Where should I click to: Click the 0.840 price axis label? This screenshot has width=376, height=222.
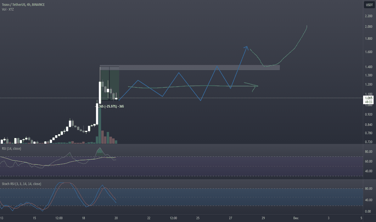point(369,125)
